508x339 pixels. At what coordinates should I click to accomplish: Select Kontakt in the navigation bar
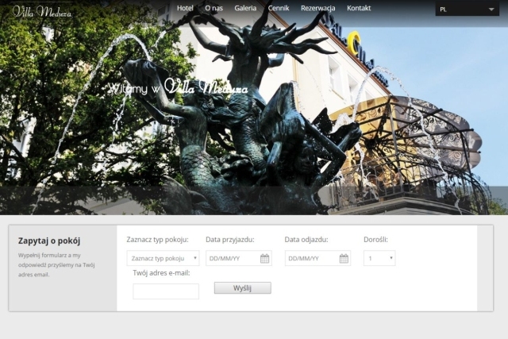click(x=359, y=8)
